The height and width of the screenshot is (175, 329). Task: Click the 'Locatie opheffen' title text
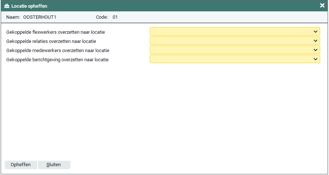[29, 6]
